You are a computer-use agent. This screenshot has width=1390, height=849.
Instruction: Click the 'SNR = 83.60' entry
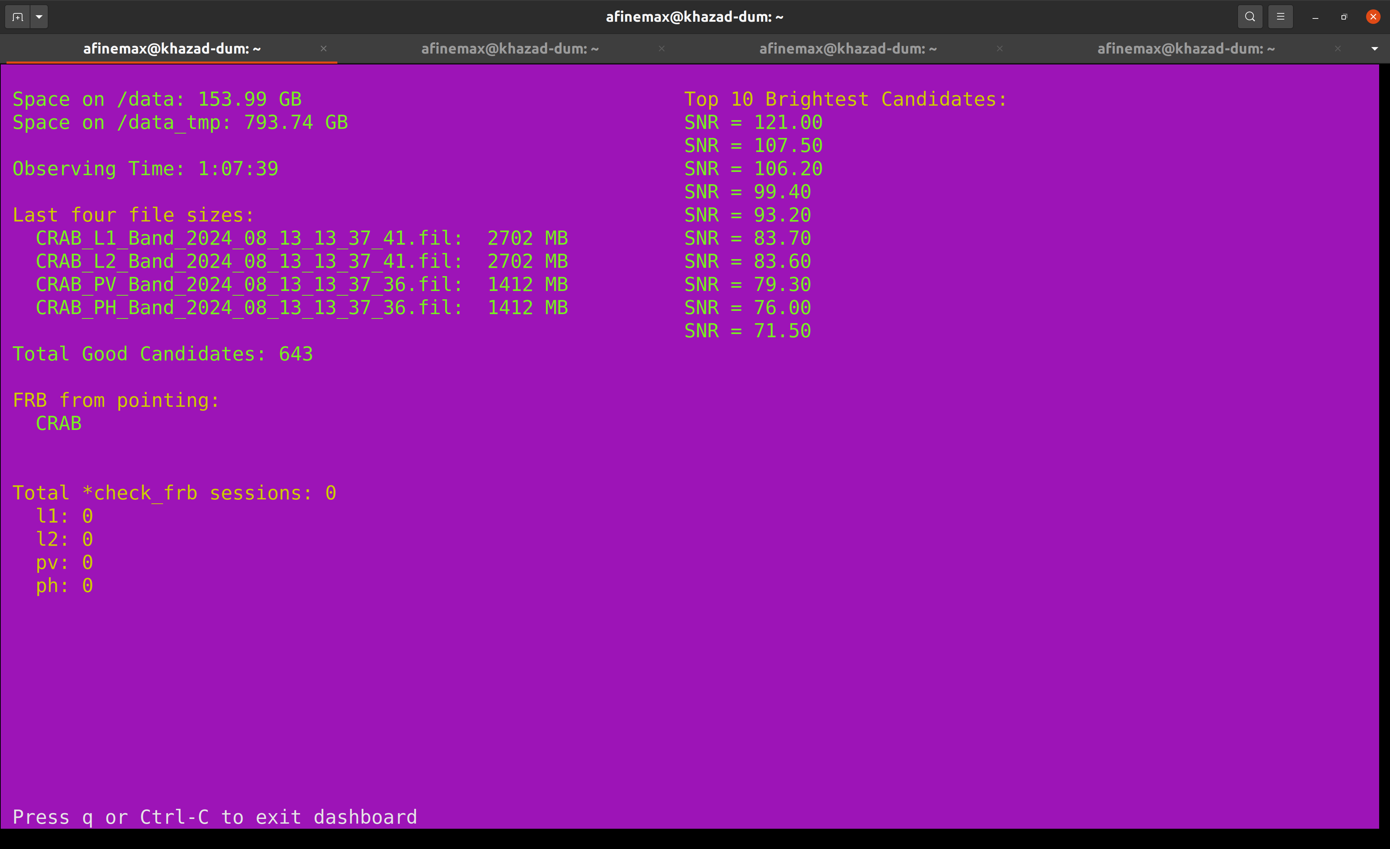pos(748,261)
